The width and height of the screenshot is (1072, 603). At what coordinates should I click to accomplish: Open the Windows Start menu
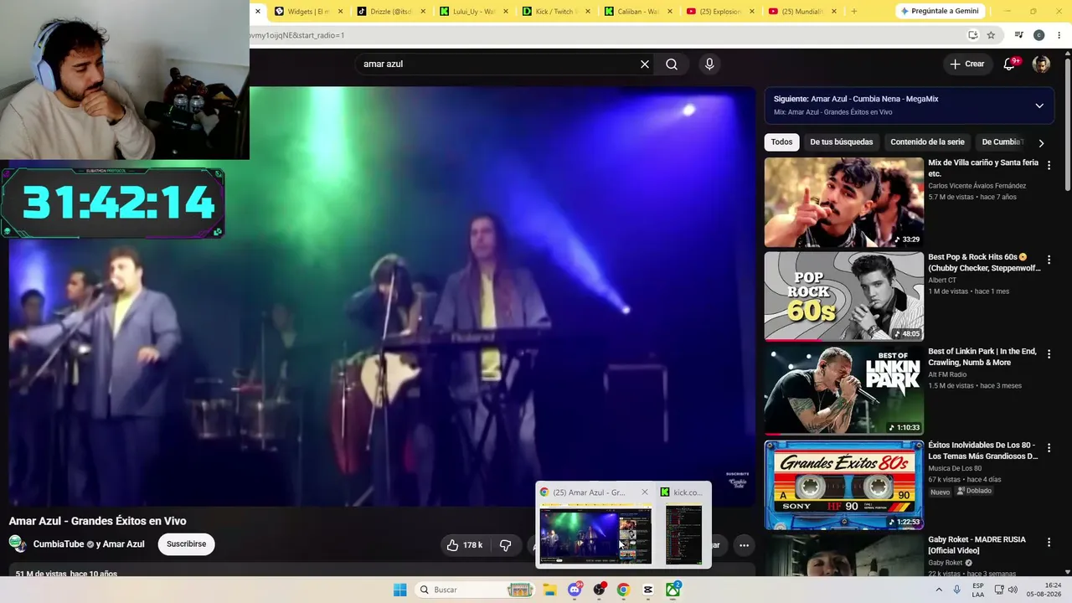400,590
